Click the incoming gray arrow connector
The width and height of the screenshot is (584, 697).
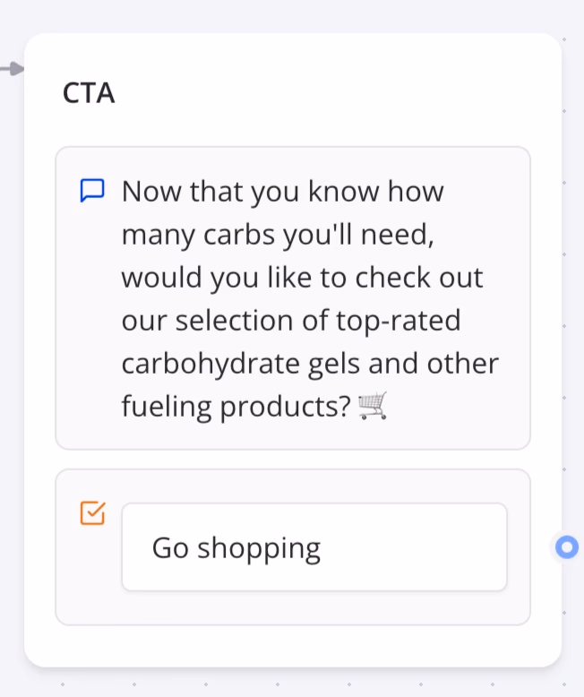coord(13,68)
